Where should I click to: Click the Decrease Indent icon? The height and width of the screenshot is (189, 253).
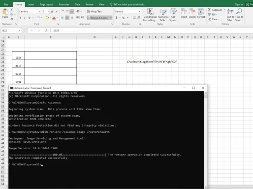coord(78,18)
